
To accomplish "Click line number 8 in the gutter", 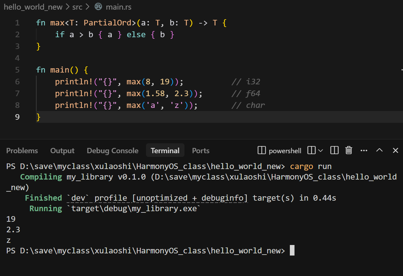I will coord(17,105).
